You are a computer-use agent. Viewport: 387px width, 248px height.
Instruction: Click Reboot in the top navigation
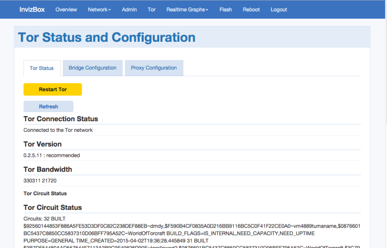251,9
